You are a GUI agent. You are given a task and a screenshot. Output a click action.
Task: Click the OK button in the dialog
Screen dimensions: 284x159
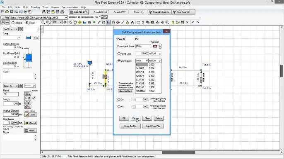coord(124,118)
